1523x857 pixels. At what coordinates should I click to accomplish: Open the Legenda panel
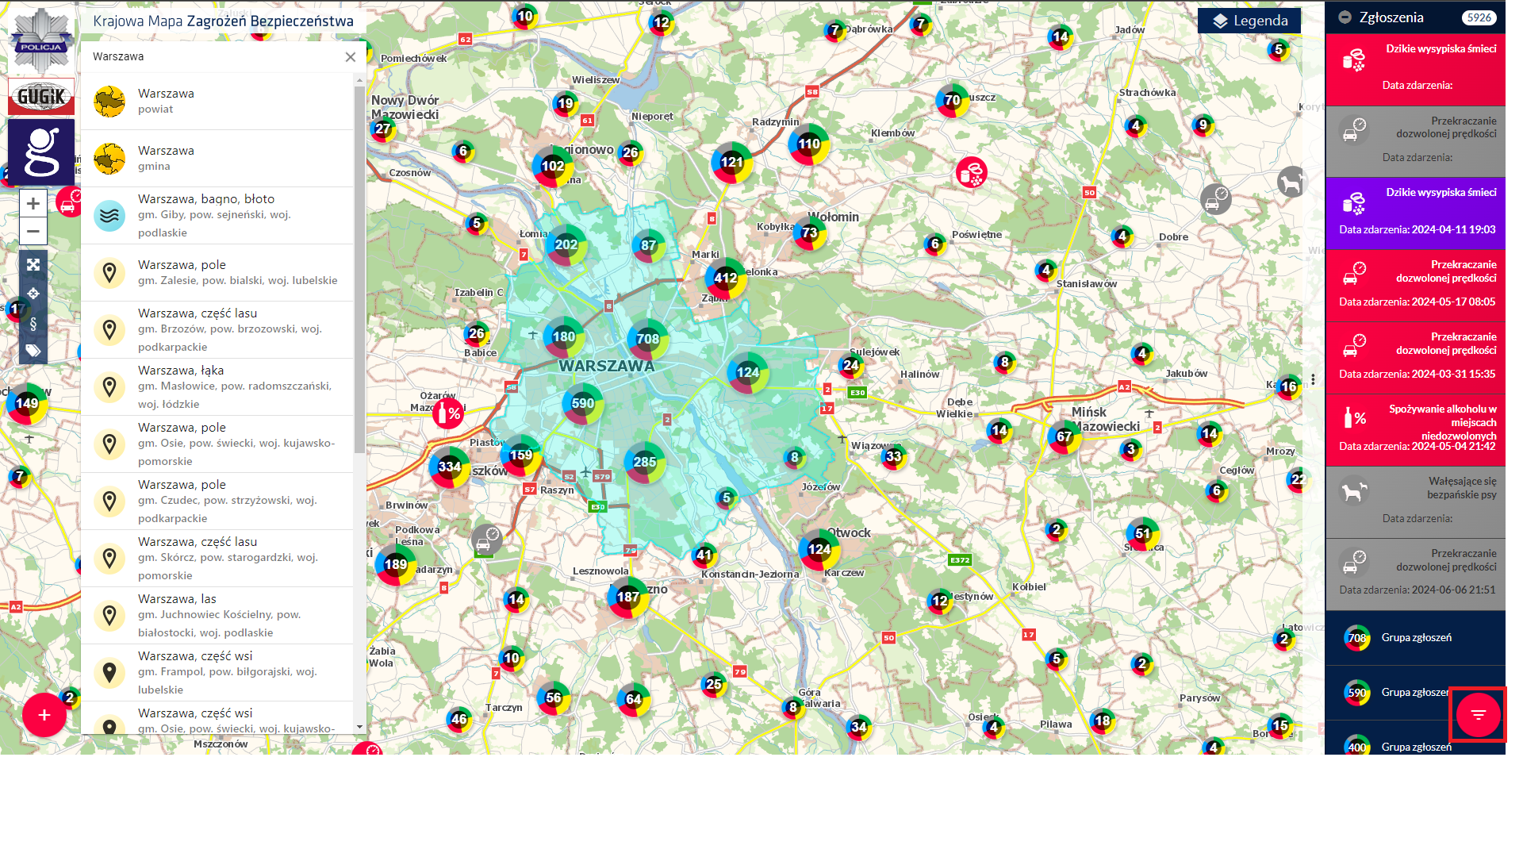[1249, 21]
